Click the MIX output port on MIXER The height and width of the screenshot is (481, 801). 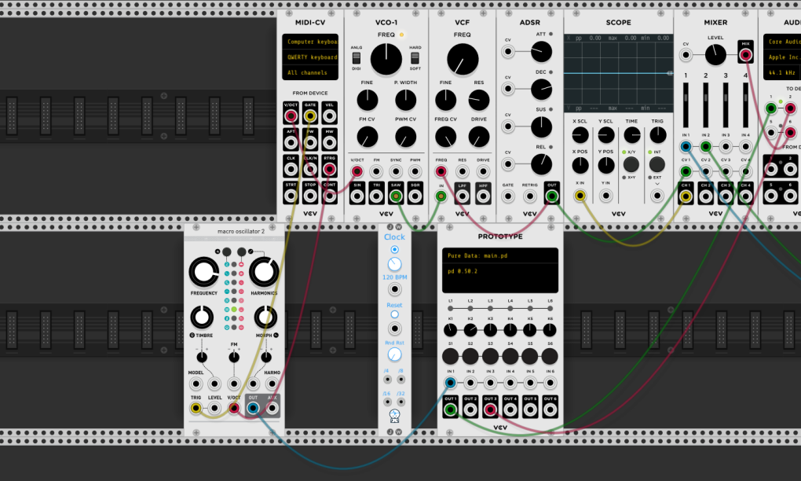point(746,55)
